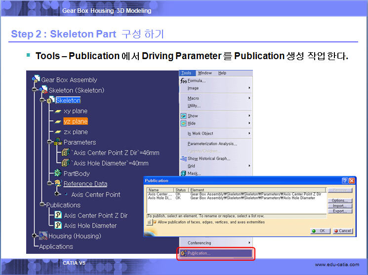The image size is (368, 275).
Task: Click the Gear Box Assembly root icon
Action: 36,79
